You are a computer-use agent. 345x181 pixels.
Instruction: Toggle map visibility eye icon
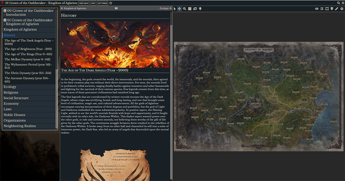point(317,8)
